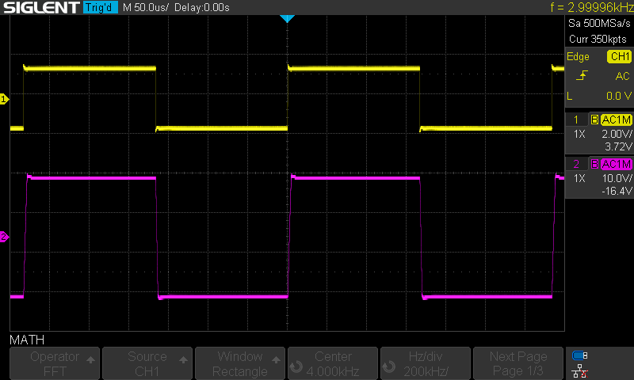Viewport: 634px width, 380px height.
Task: Click the rising edge trigger slope icon
Action: (x=582, y=75)
